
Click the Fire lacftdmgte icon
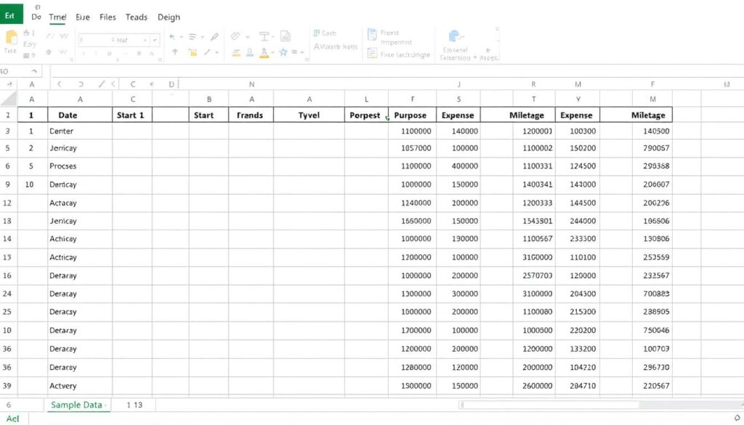pyautogui.click(x=372, y=54)
